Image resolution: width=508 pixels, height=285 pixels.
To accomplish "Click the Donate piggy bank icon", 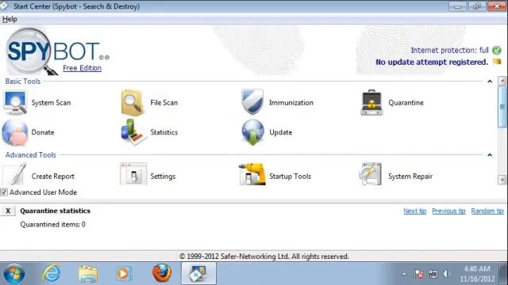I will [x=15, y=132].
